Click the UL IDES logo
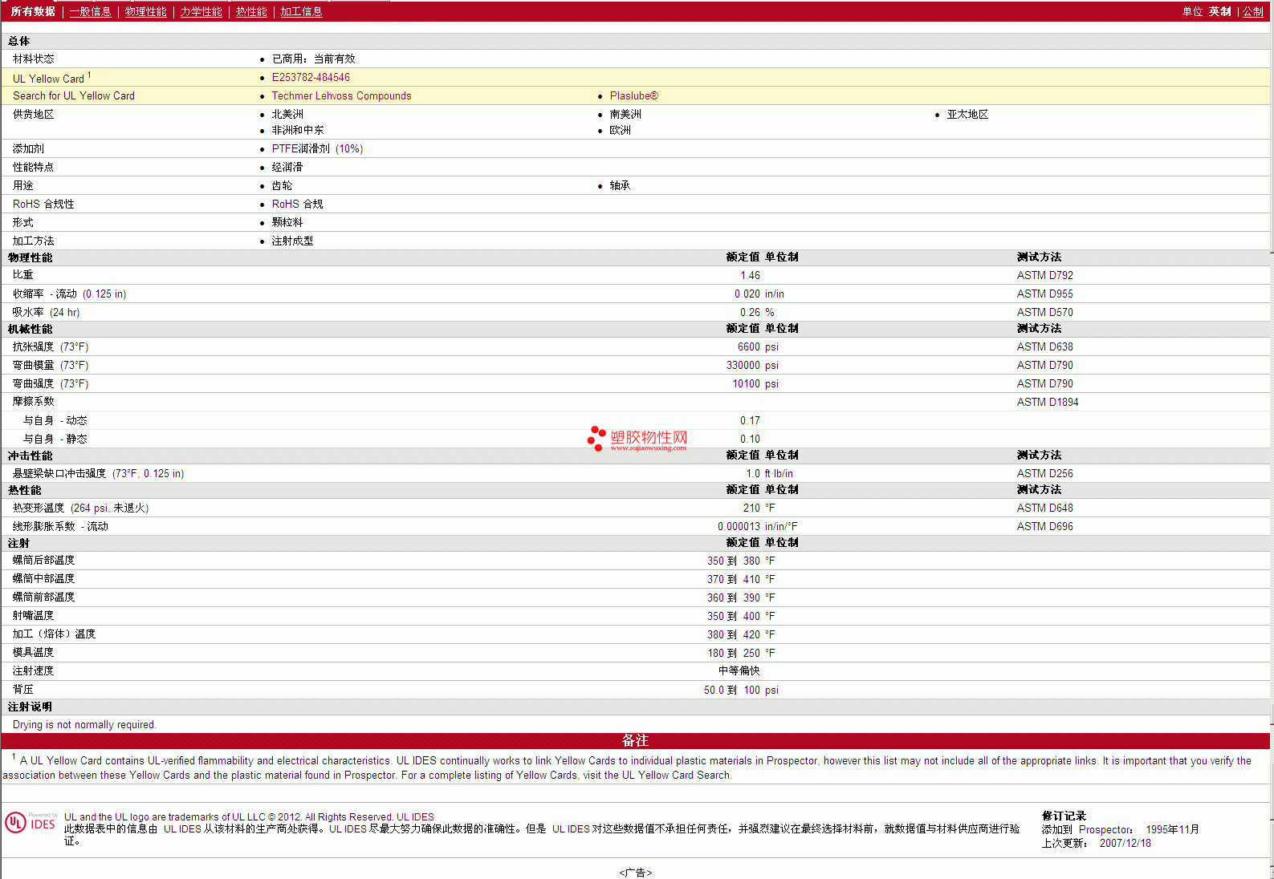Image resolution: width=1274 pixels, height=879 pixels. click(x=31, y=824)
